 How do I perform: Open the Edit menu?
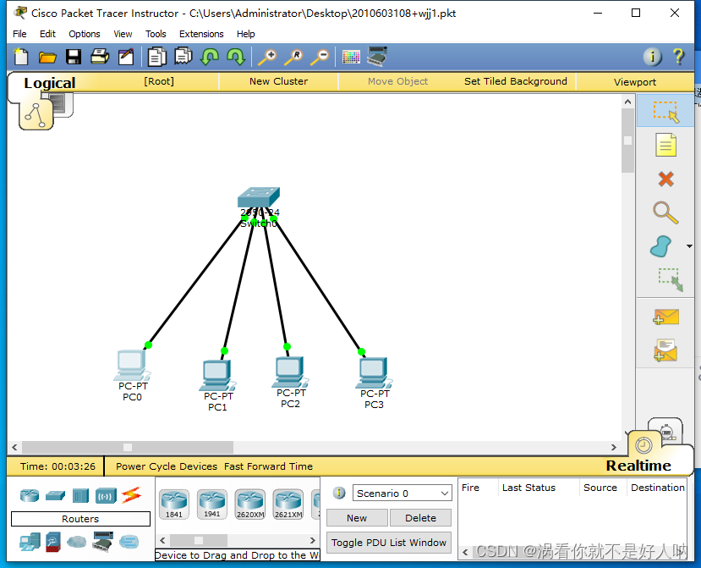pos(47,34)
